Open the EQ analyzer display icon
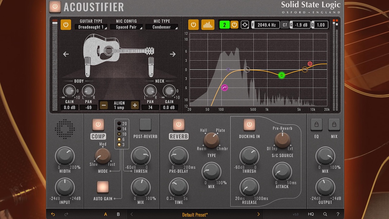The image size is (389, 219). click(193, 24)
